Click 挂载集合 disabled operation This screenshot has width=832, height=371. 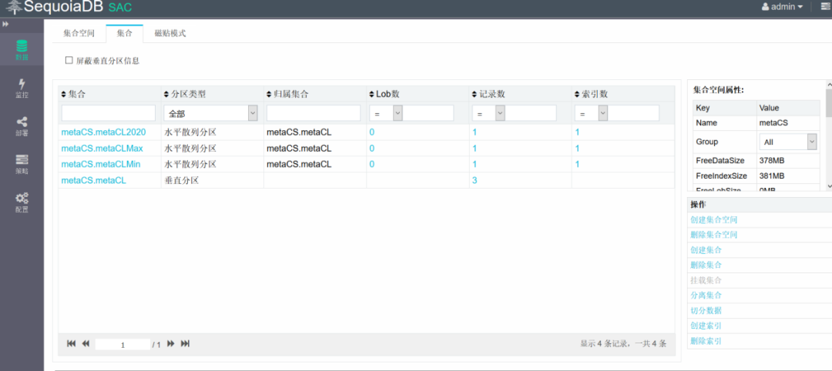pyautogui.click(x=706, y=280)
